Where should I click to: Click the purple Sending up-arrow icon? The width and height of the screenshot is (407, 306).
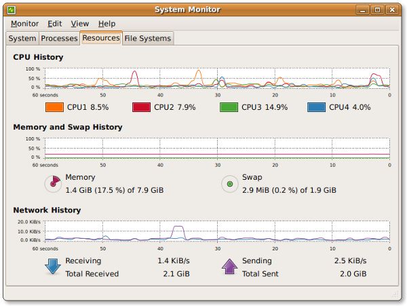[231, 266]
